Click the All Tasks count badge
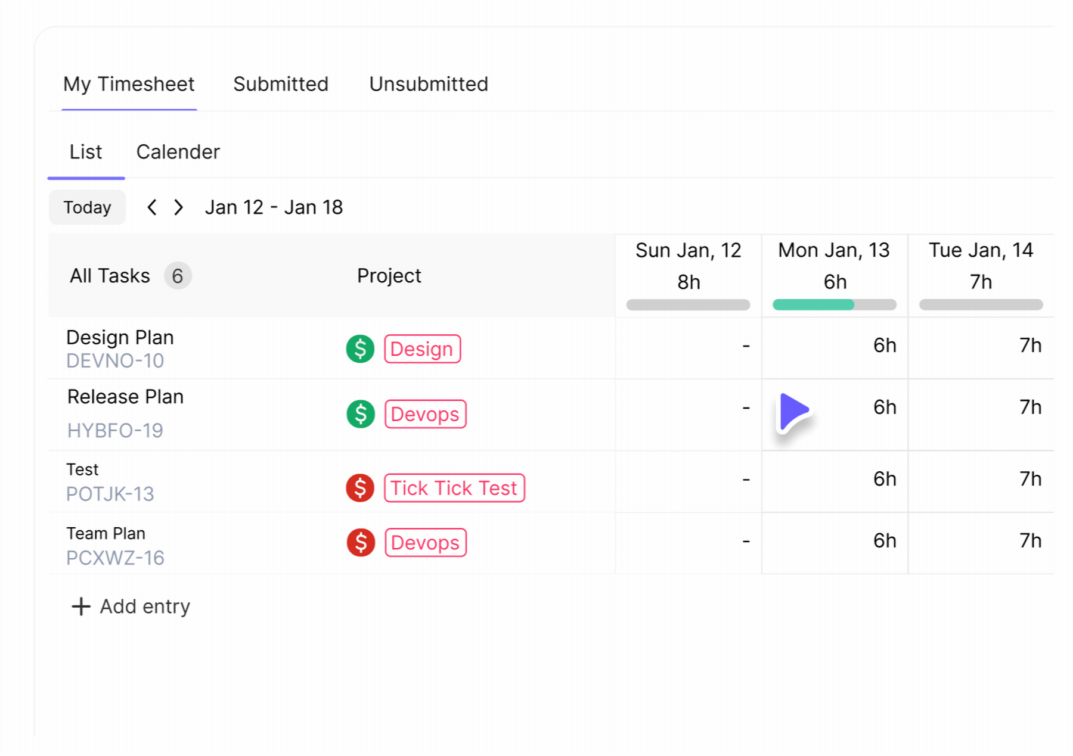1073x756 pixels. [177, 276]
